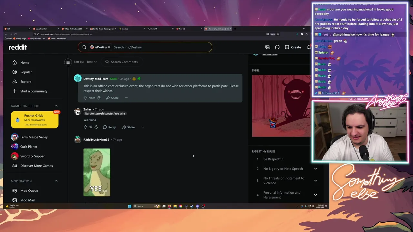Click Start a community
Screen dimensions: 413x232
click(34, 91)
